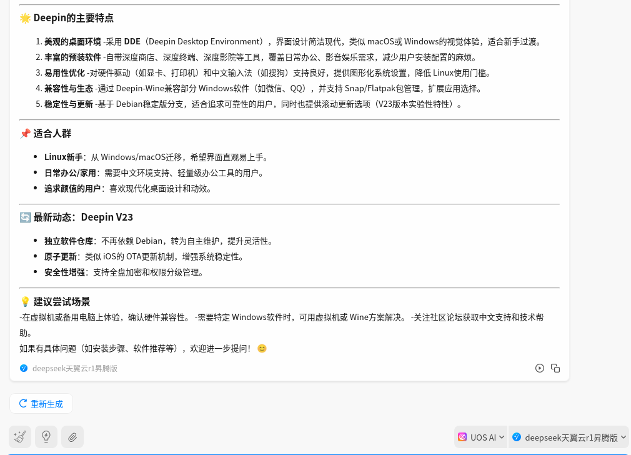Click the bullet text "独立软件仓库"

pos(69,241)
